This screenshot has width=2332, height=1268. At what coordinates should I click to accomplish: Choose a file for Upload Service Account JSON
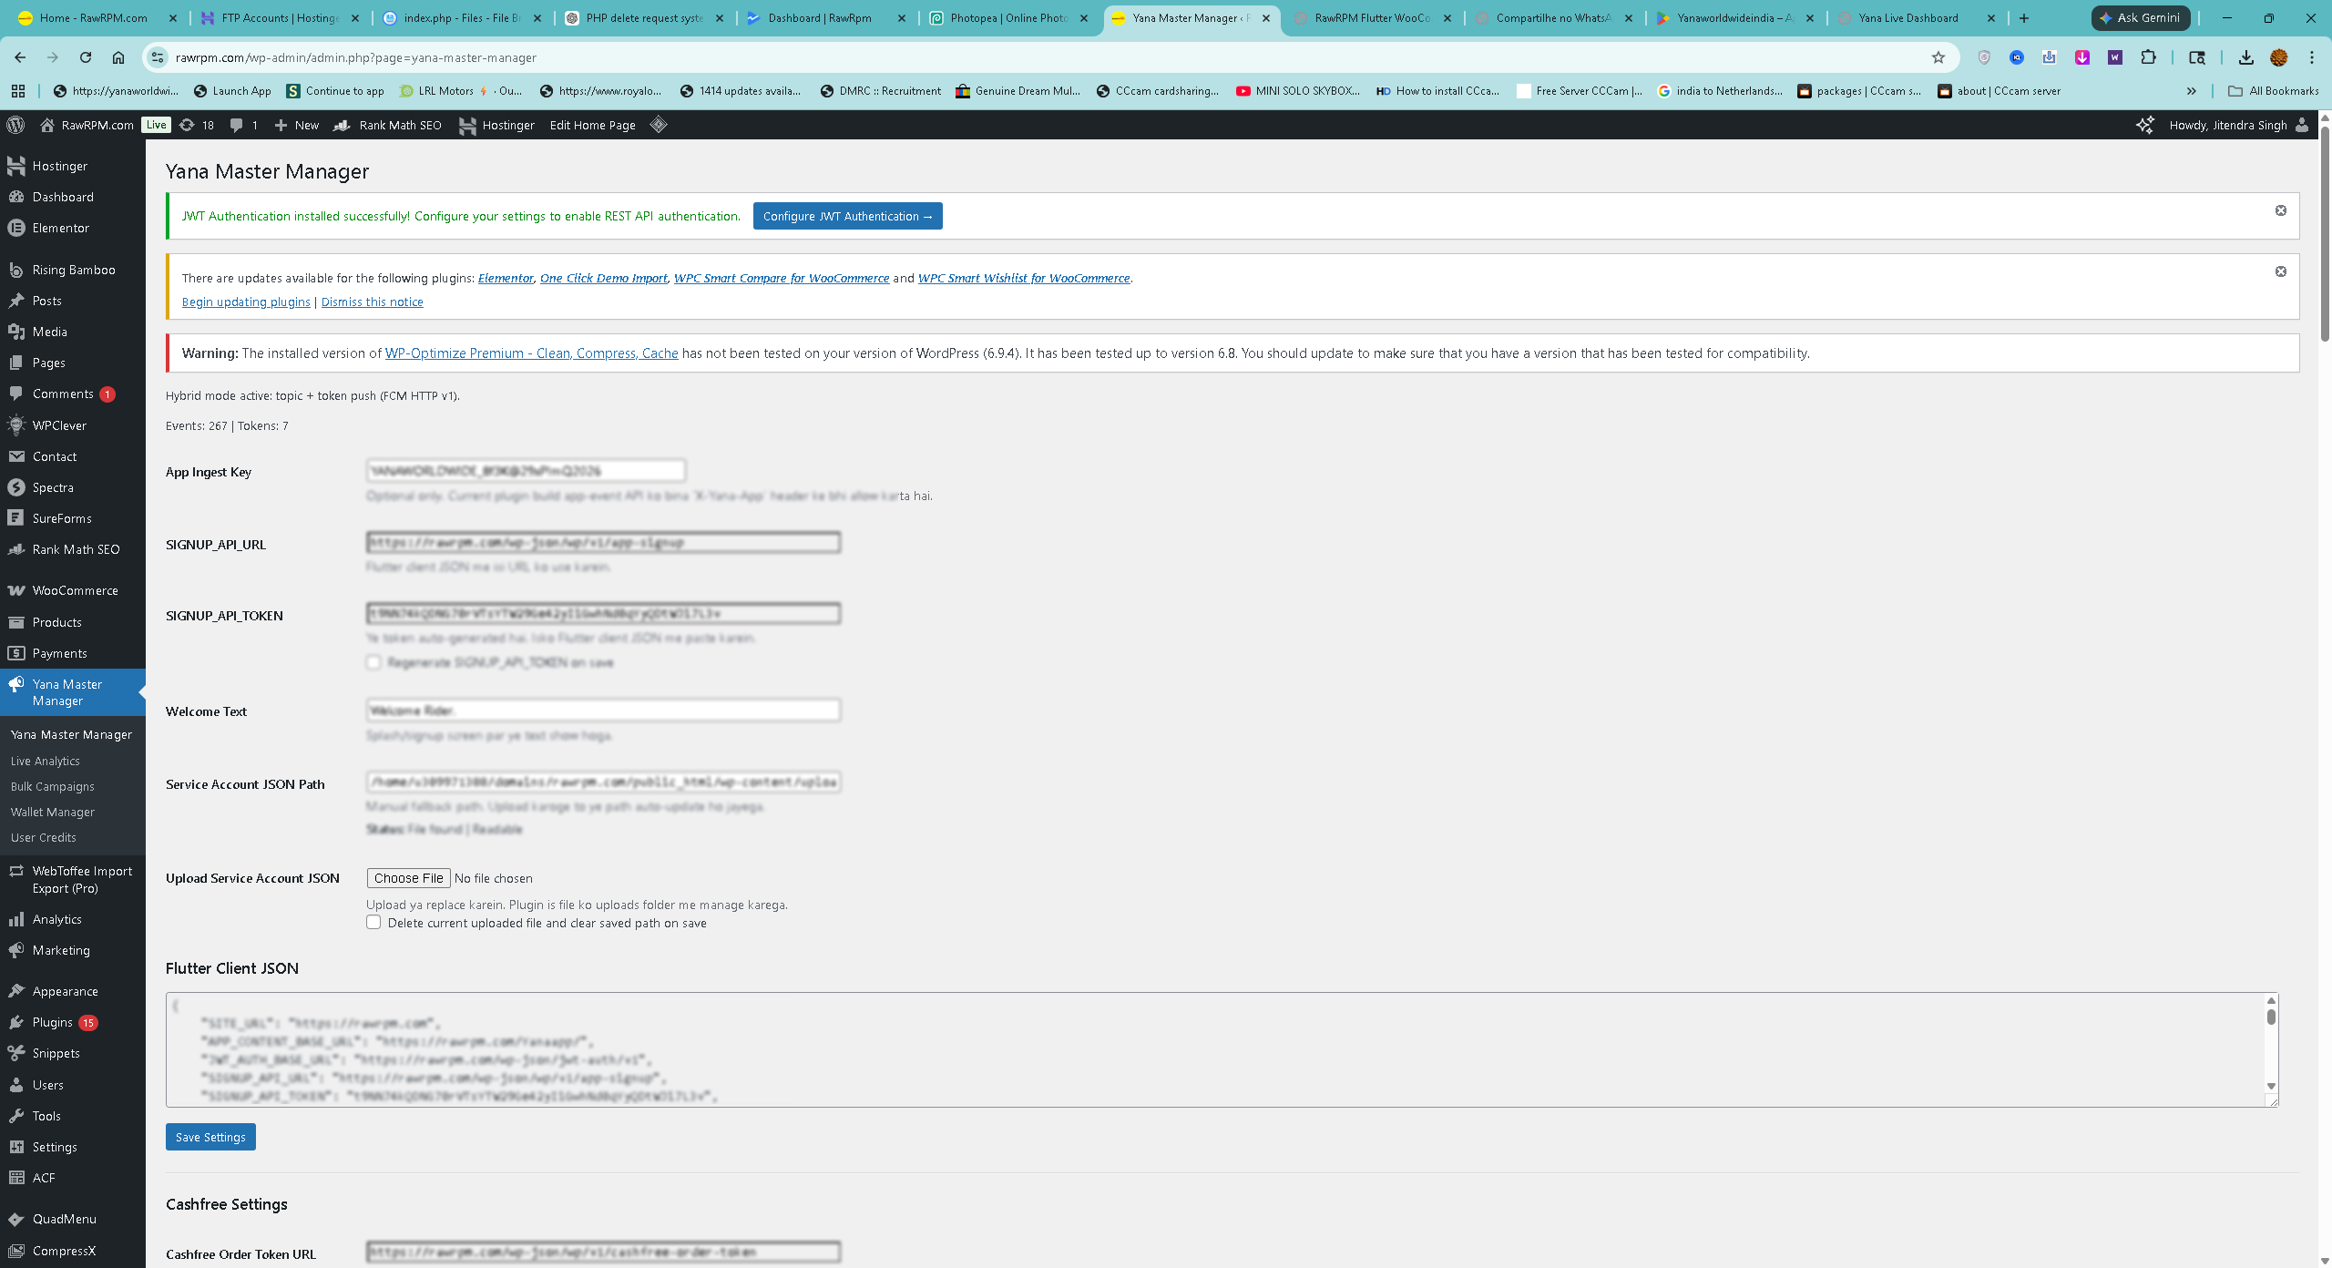(408, 877)
